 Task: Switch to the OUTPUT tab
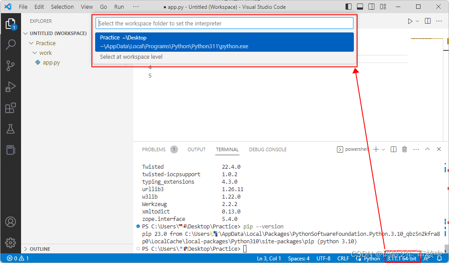pyautogui.click(x=196, y=149)
